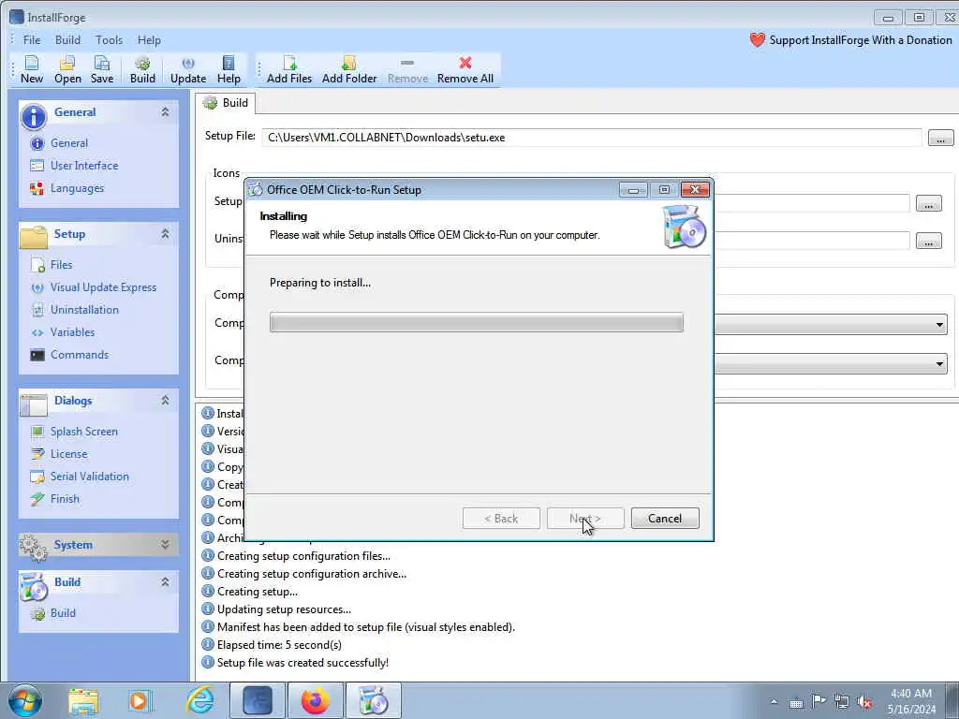Open Firefox from the taskbar

[x=315, y=700]
